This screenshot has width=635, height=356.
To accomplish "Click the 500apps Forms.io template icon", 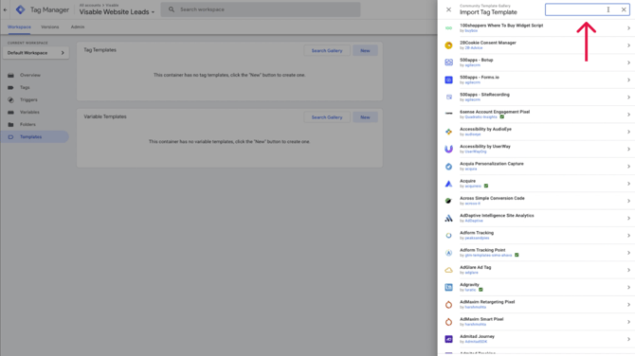I will [448, 80].
